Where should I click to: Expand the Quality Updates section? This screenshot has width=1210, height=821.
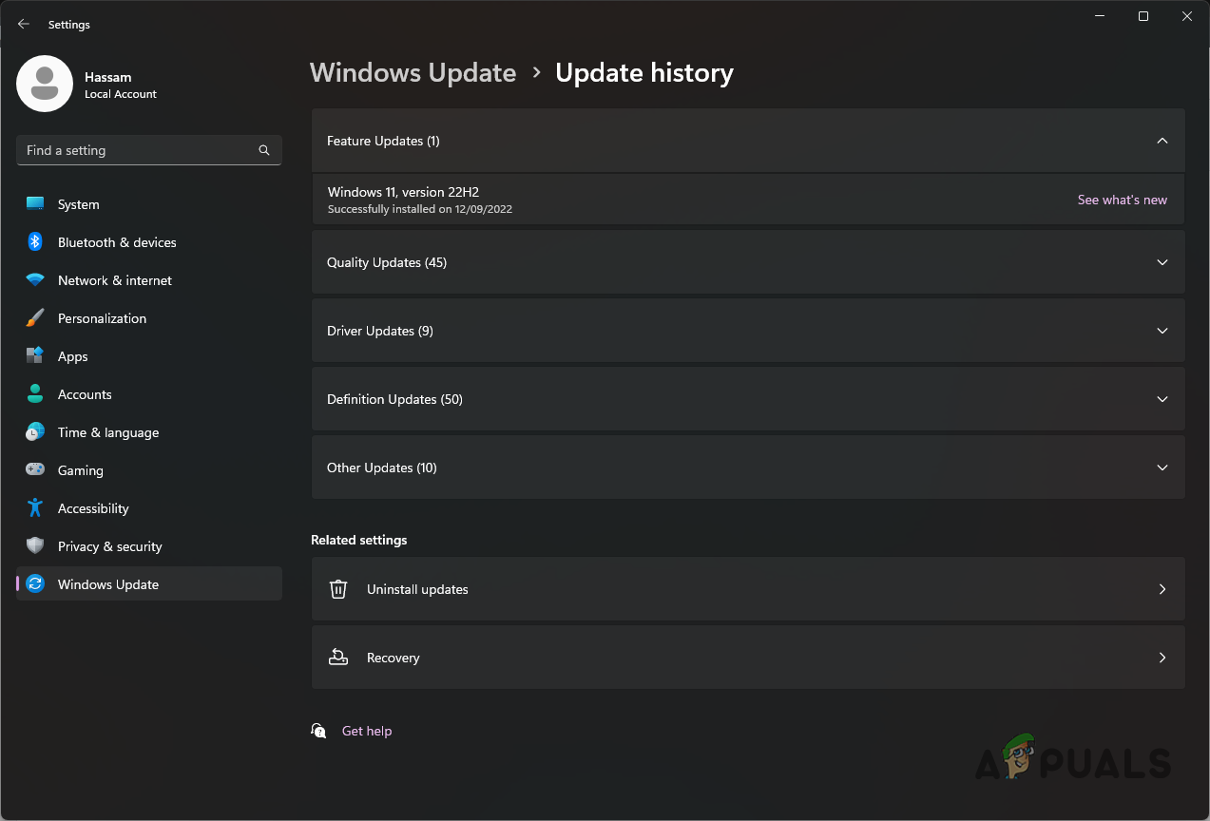(1162, 262)
